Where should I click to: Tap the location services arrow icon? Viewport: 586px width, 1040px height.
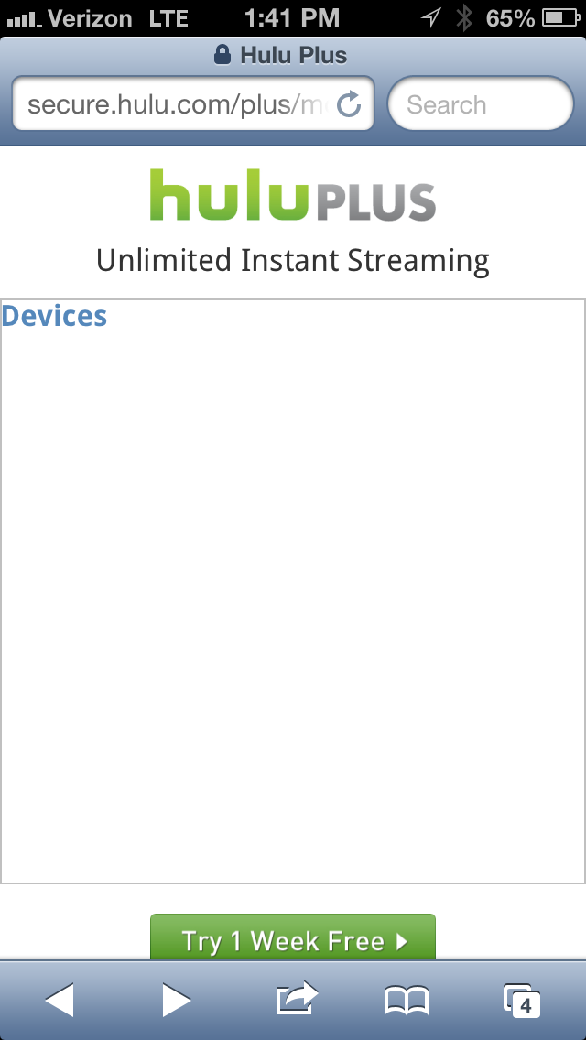coord(429,17)
